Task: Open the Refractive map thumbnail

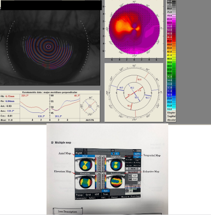Action: pyautogui.click(x=115, y=182)
